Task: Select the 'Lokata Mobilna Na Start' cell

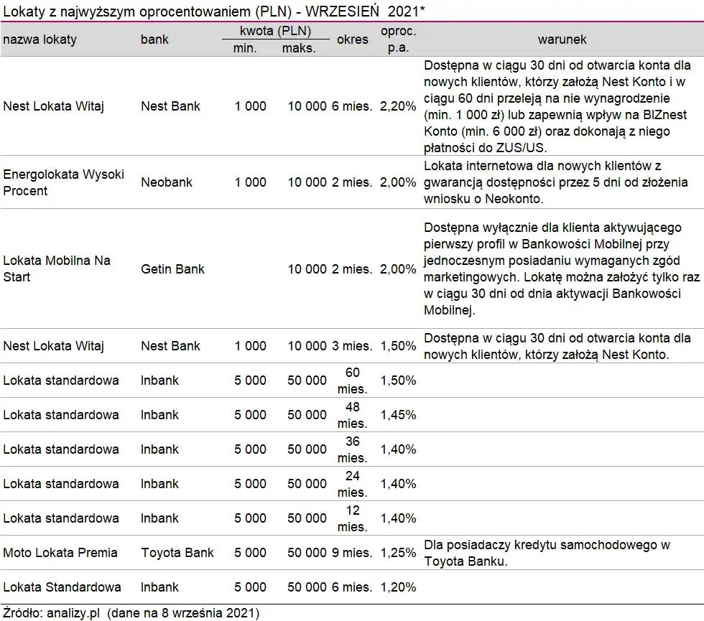Action: tap(57, 269)
